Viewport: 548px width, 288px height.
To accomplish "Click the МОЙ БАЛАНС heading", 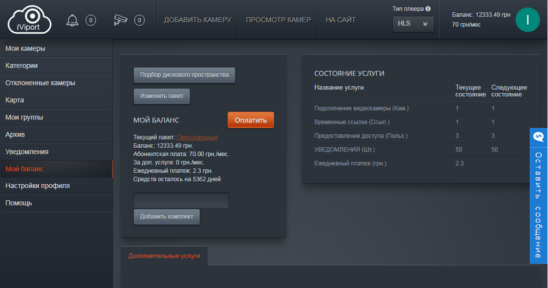I will 156,120.
